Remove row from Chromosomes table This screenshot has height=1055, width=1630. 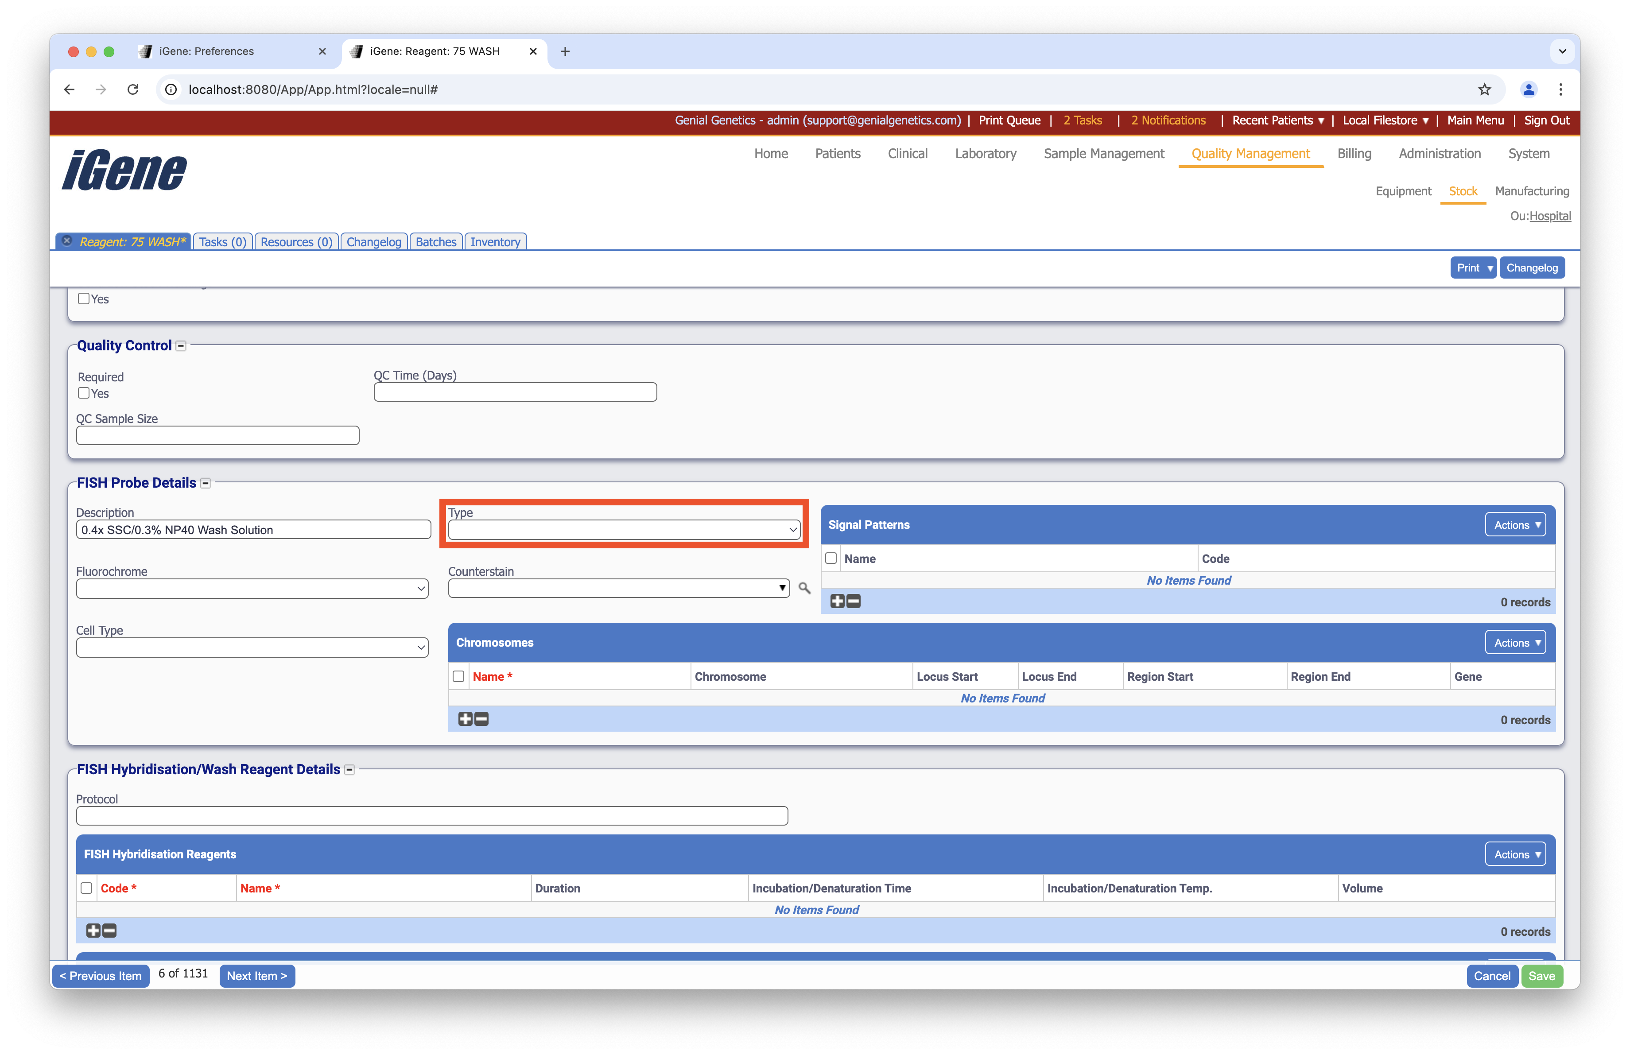[481, 719]
